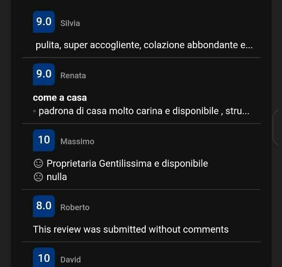Open reviewer name Silvia

[x=70, y=23]
